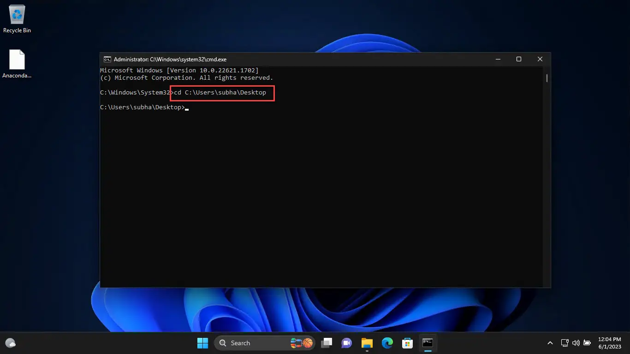Open the network status tray icon
630x354 pixels.
click(x=565, y=343)
